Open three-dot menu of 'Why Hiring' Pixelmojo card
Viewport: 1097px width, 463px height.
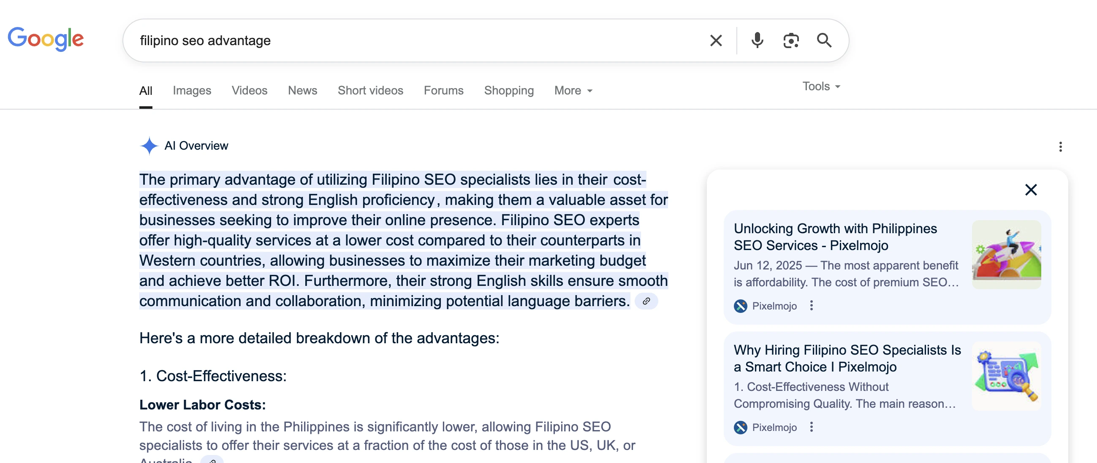tap(811, 427)
